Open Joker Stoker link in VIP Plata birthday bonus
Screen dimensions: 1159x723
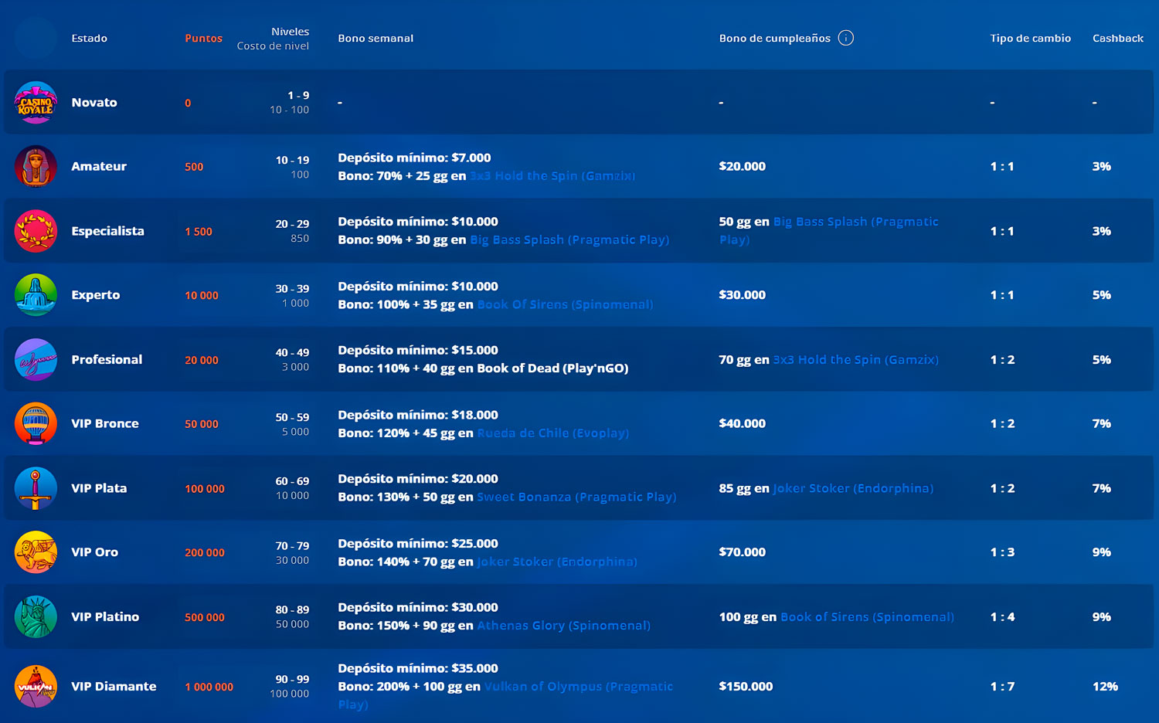[853, 488]
